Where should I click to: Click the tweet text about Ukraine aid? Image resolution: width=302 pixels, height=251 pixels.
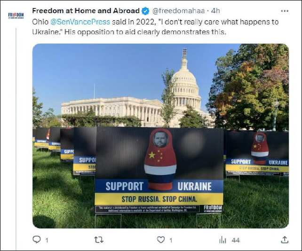[155, 27]
